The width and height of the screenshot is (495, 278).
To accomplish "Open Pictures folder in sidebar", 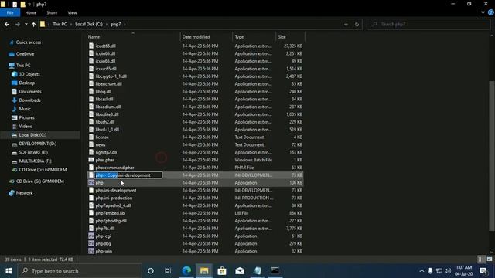I will point(26,117).
